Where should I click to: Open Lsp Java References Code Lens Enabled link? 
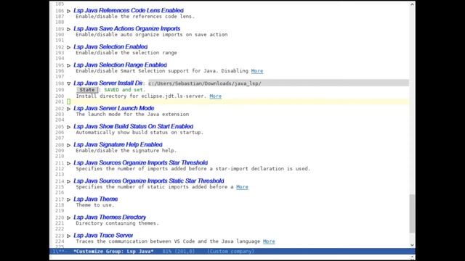(129, 10)
